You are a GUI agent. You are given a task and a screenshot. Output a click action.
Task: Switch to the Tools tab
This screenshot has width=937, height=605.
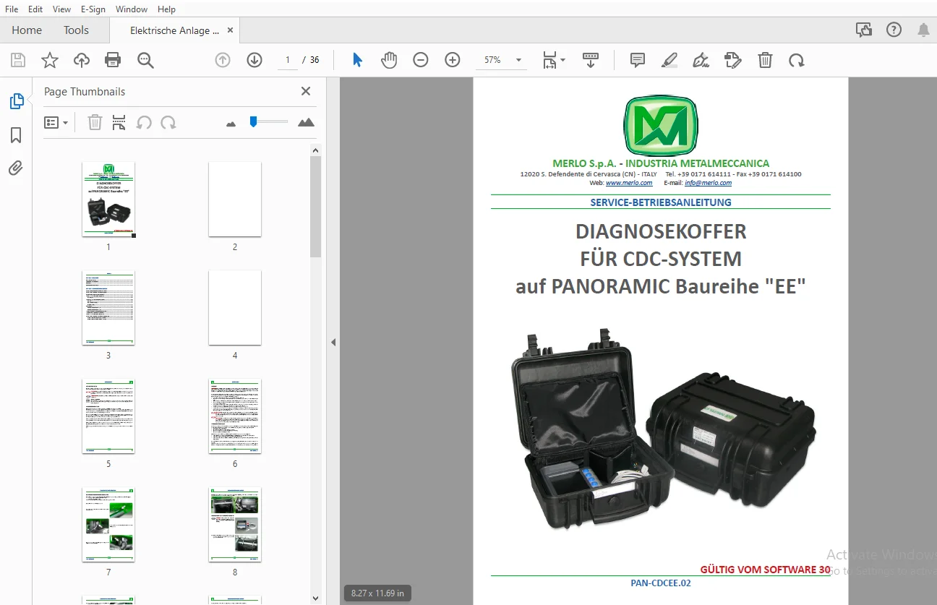pos(76,30)
